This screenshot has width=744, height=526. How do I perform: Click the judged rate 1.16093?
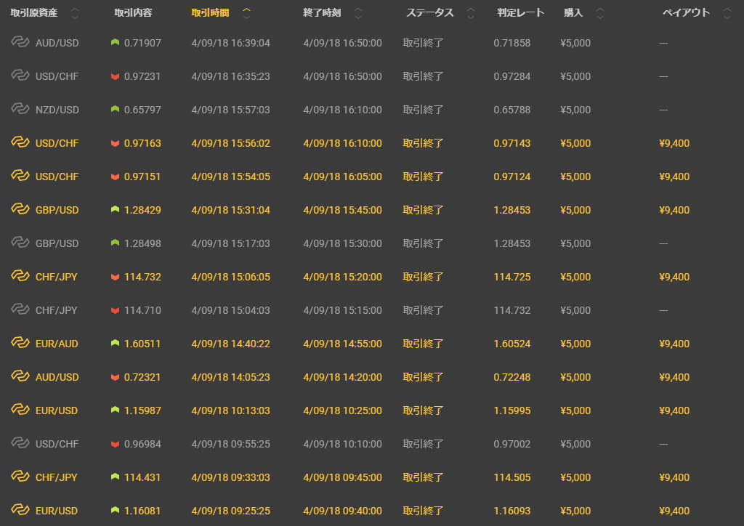click(512, 511)
